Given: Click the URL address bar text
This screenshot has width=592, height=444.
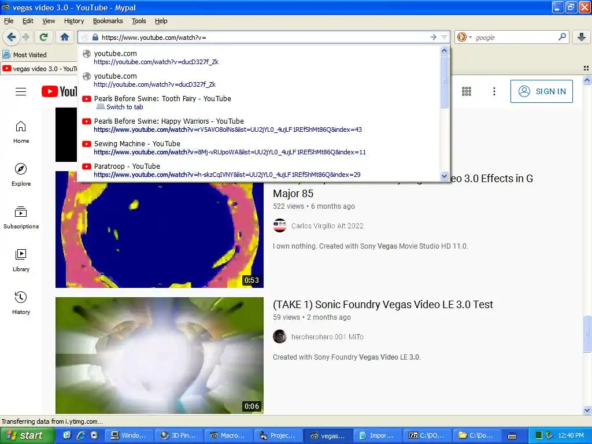Looking at the screenshot, I should tap(154, 38).
